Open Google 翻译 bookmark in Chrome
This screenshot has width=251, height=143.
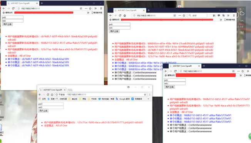click(123, 99)
